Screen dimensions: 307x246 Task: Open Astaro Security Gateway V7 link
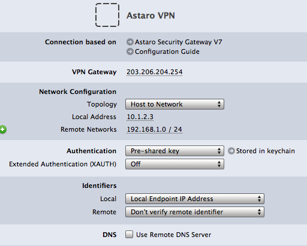[x=178, y=42]
